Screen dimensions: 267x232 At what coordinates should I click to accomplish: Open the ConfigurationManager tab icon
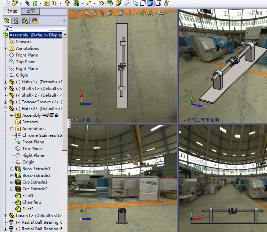(x=25, y=21)
